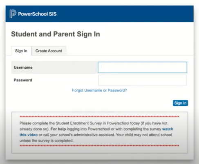Screen dimensions: 199x164
Task: Open the Forgot Username or Password link
Action: coord(99,90)
